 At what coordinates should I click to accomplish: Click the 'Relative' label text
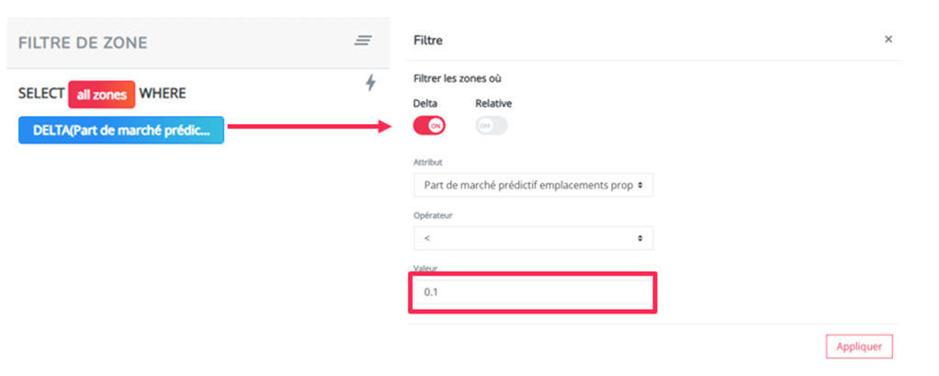click(493, 104)
